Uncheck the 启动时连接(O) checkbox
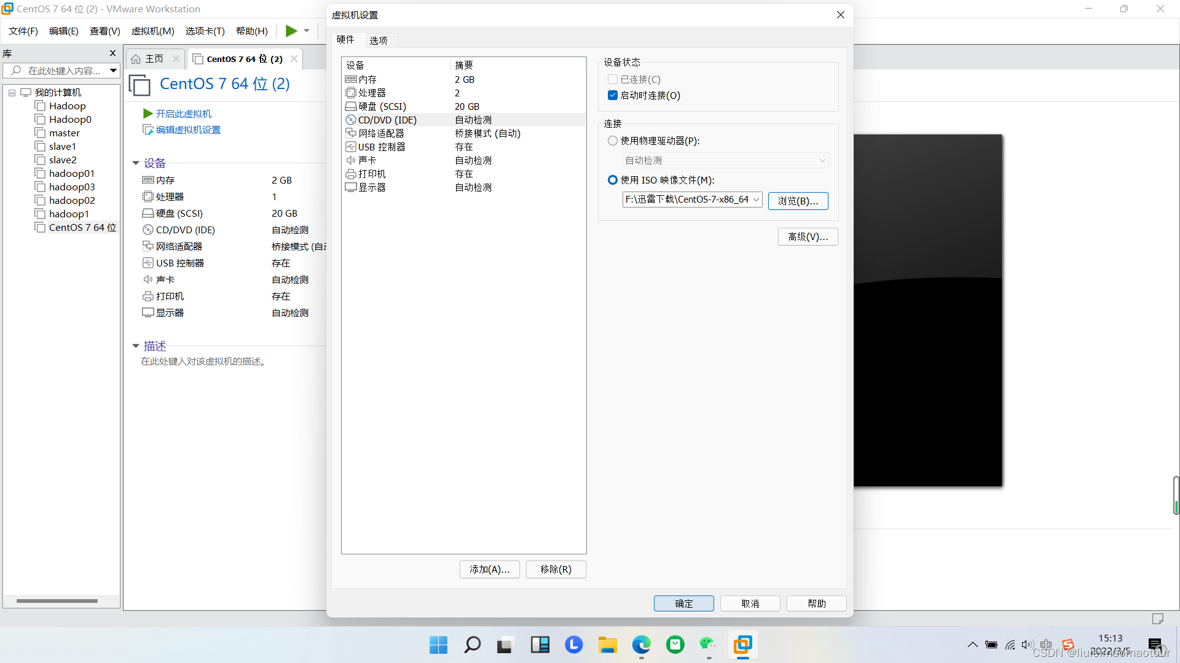 [613, 95]
